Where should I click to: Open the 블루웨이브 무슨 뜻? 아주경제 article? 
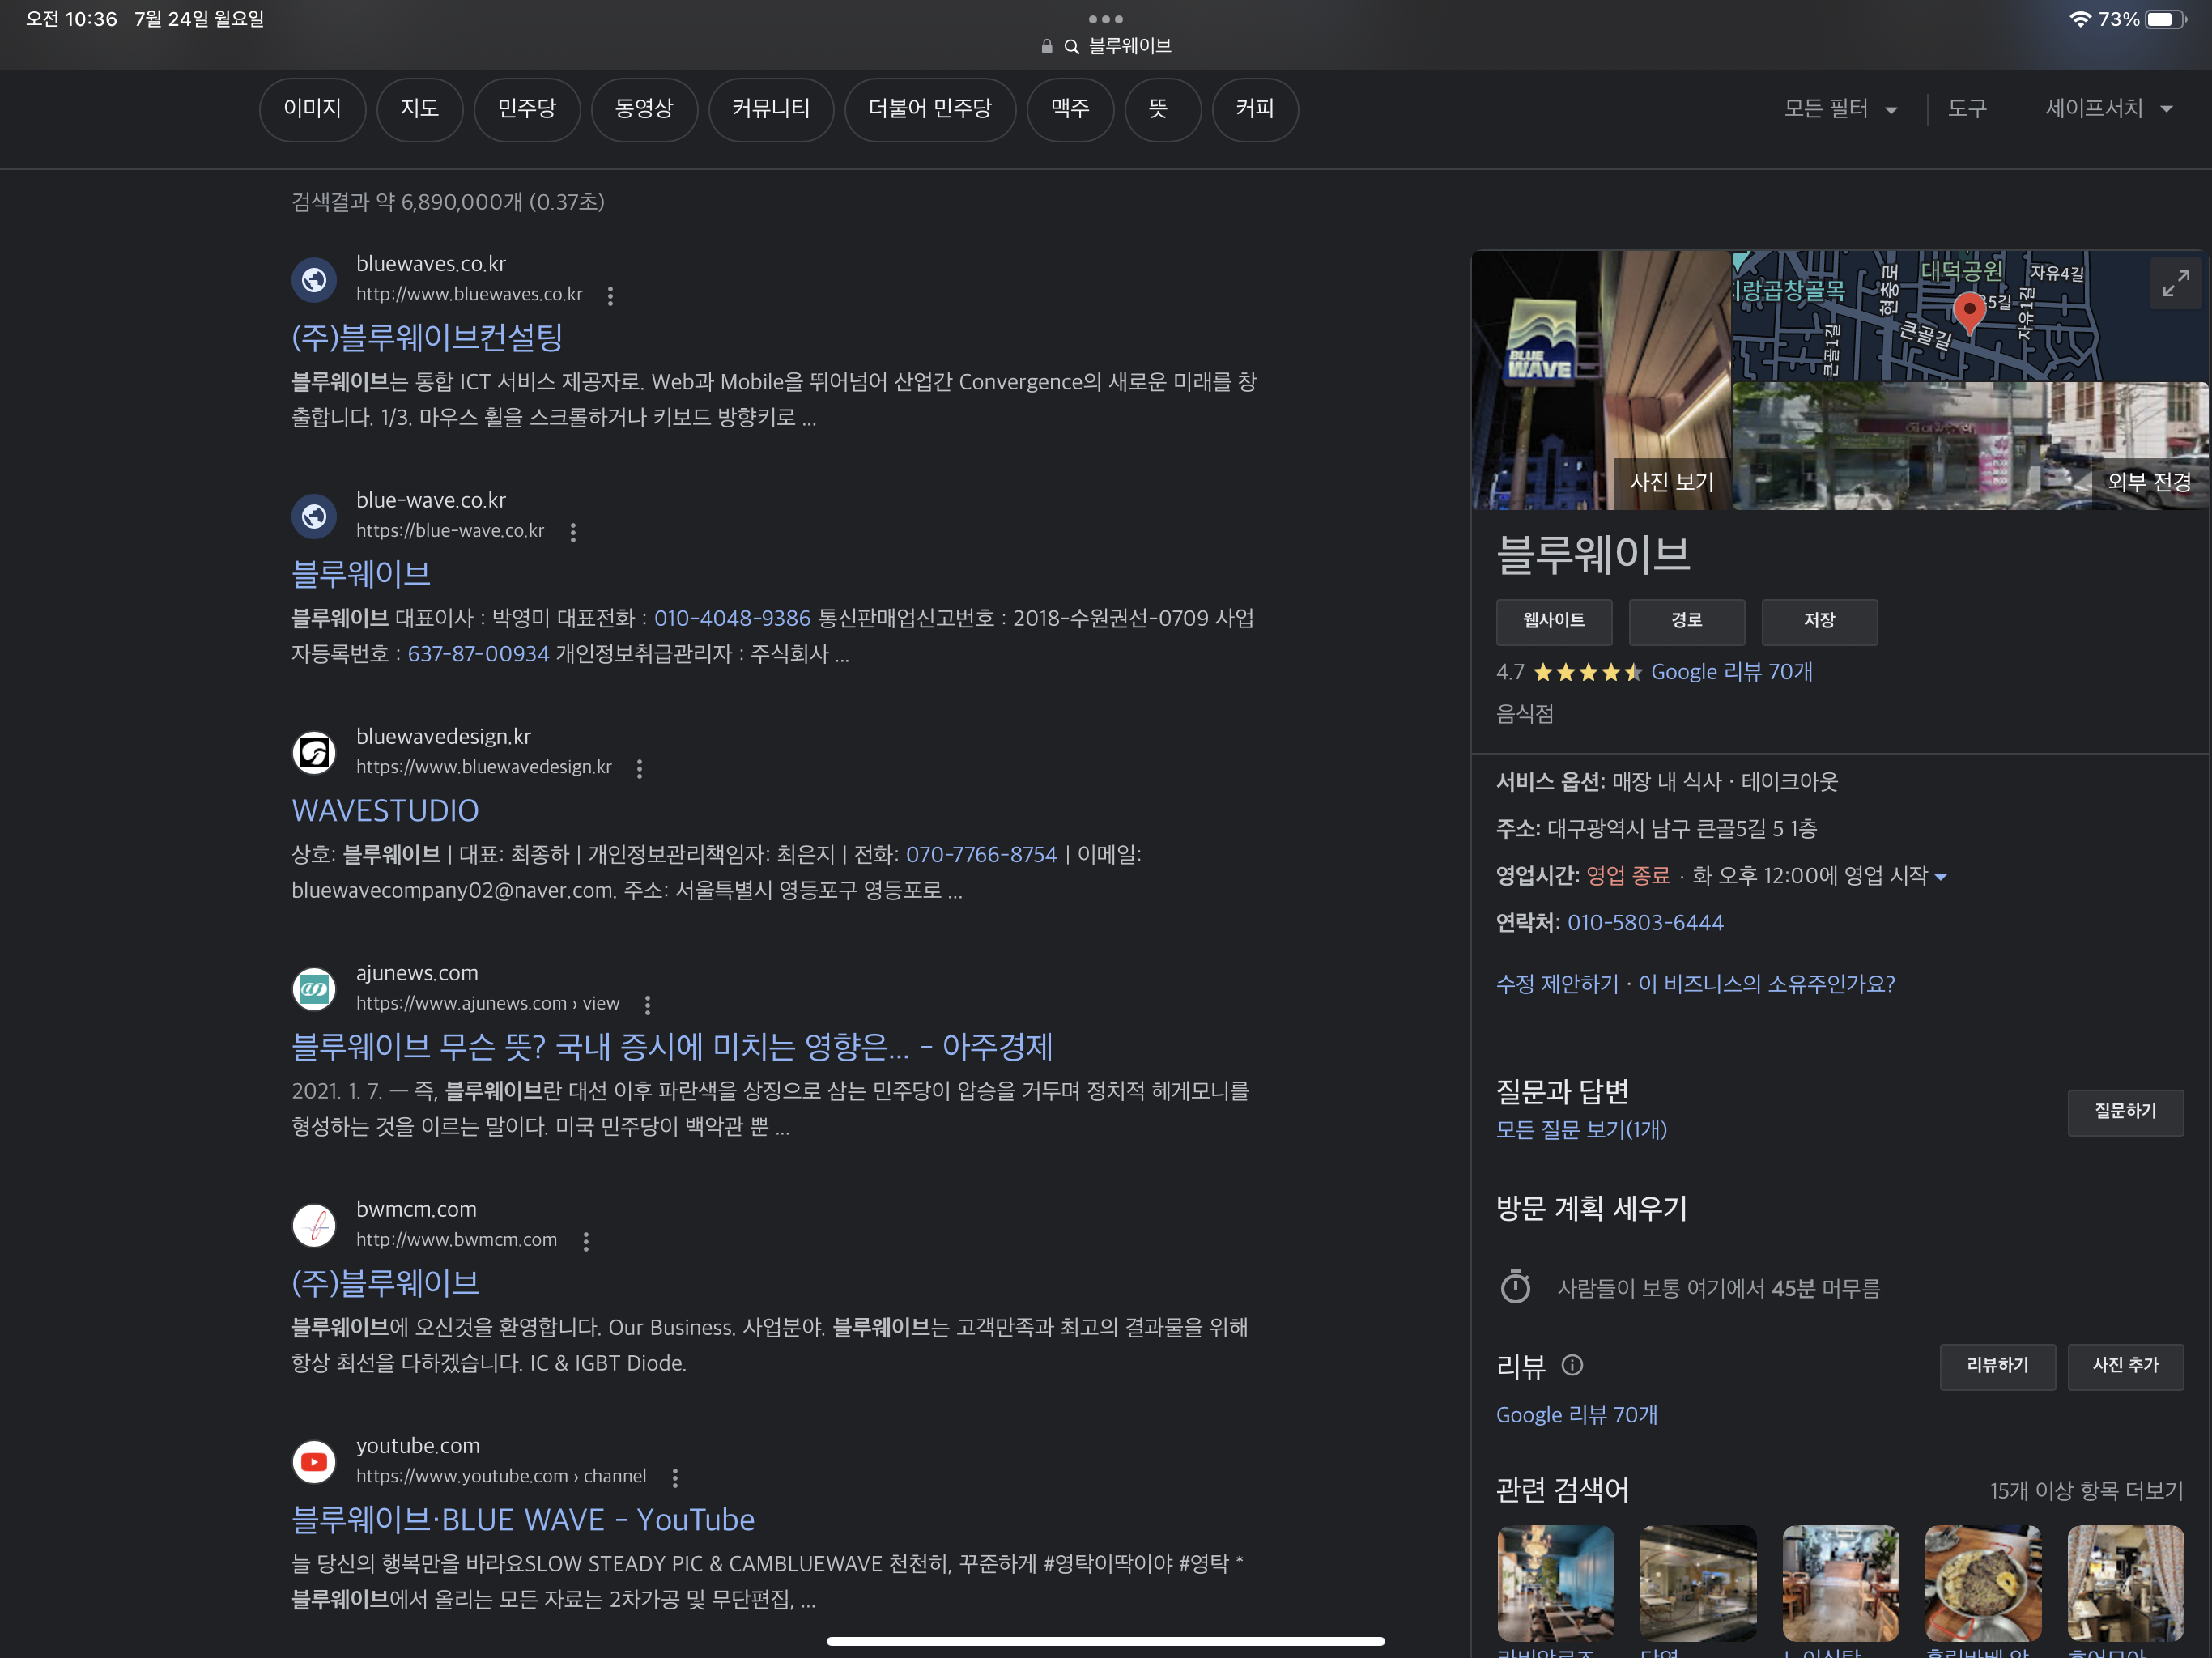672,1047
